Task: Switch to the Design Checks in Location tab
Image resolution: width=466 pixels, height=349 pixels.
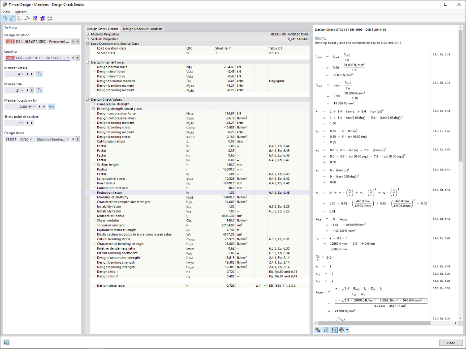Action: click(142, 29)
